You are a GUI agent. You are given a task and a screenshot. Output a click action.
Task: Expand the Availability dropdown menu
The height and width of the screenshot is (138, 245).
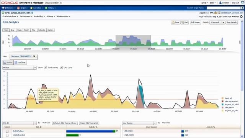[x=39, y=16]
